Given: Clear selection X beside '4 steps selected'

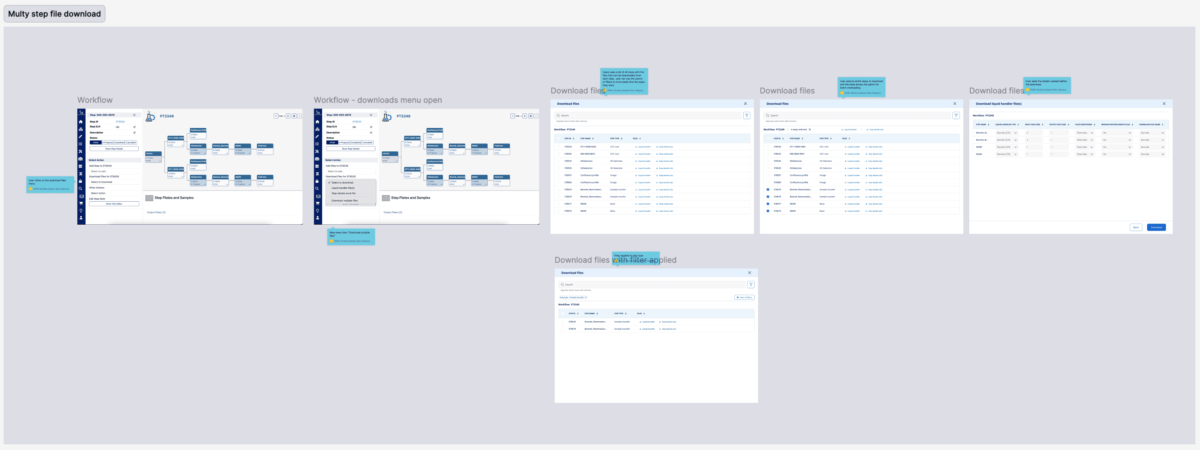Looking at the screenshot, I should pyautogui.click(x=809, y=129).
